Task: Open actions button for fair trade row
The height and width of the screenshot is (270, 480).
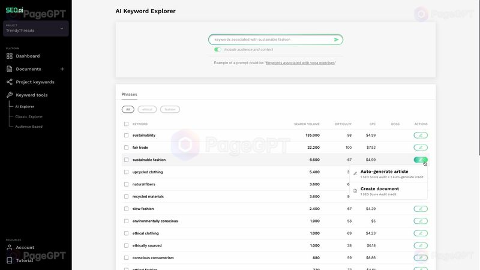Action: [x=421, y=148]
